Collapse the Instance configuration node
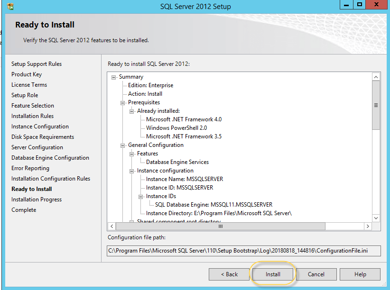390x290 pixels. click(131, 171)
